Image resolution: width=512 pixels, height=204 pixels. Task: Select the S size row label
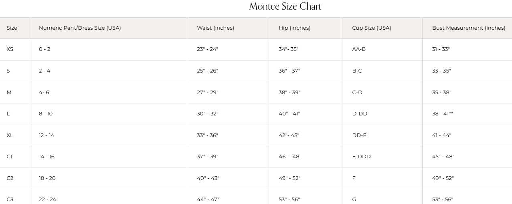tap(8, 71)
